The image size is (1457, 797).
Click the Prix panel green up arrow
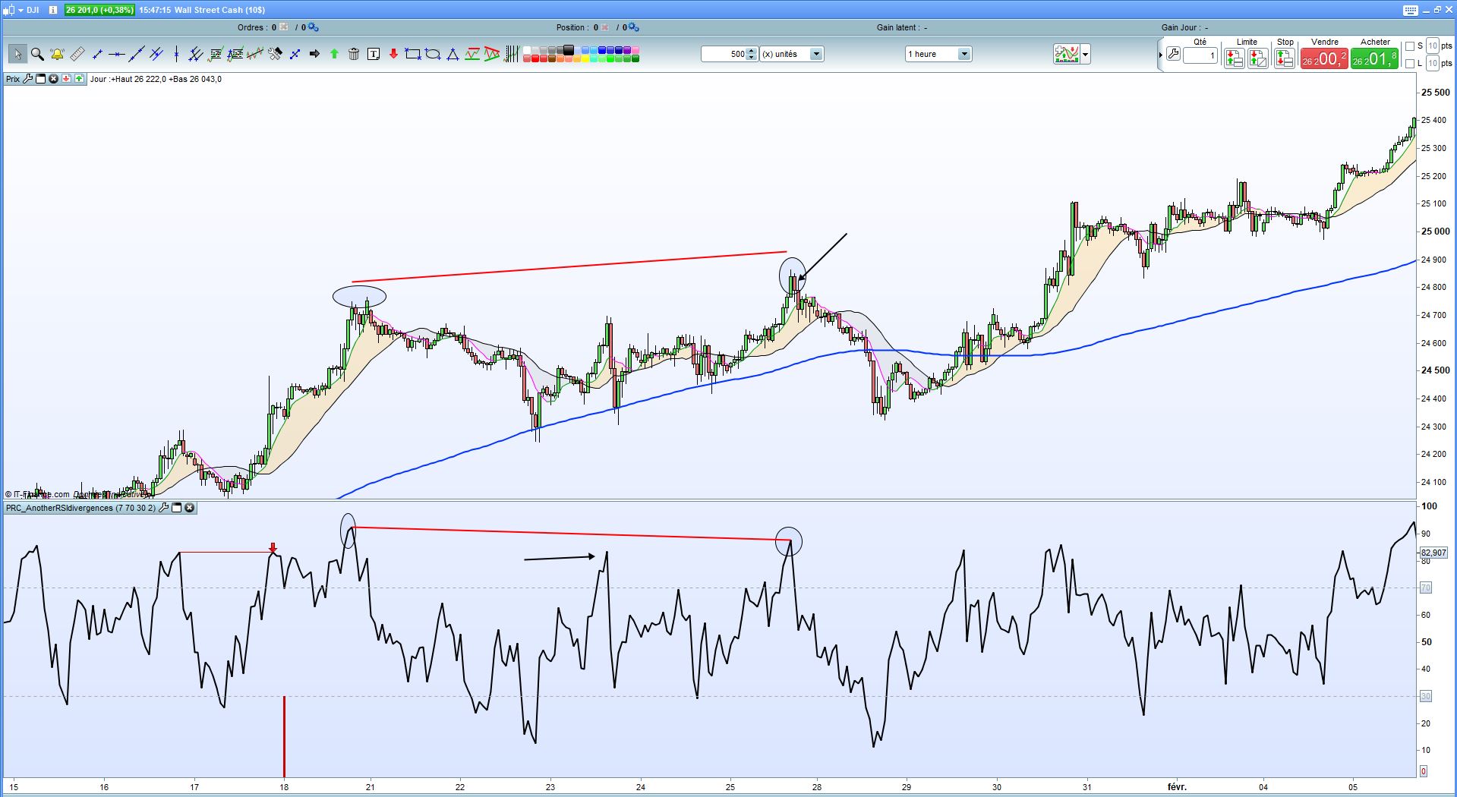tap(80, 79)
